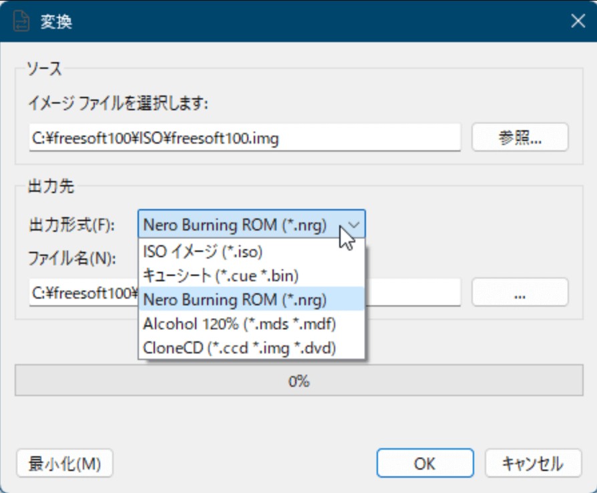Click the 出力形式(F): label

(x=71, y=224)
